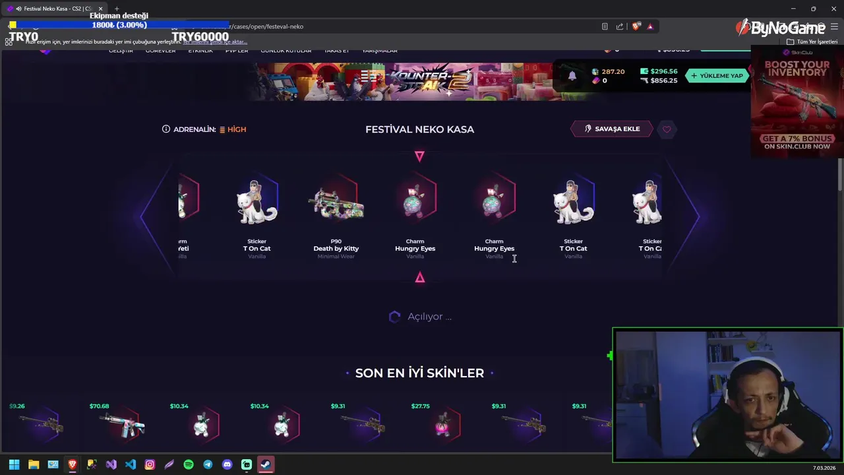Click the Açılıyor ... loading text

pos(429,317)
